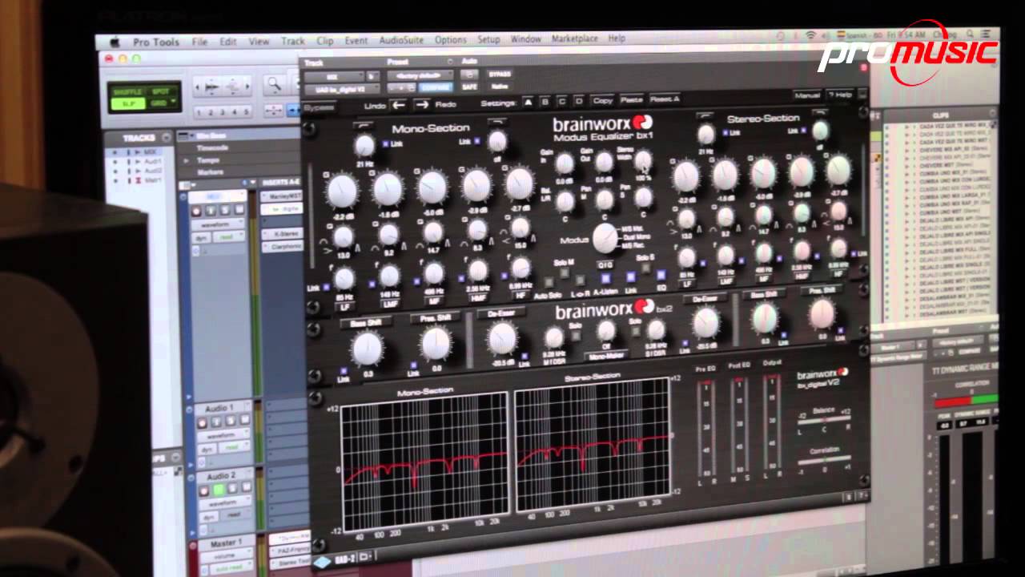
Task: Click the Copy settings button
Action: (602, 100)
